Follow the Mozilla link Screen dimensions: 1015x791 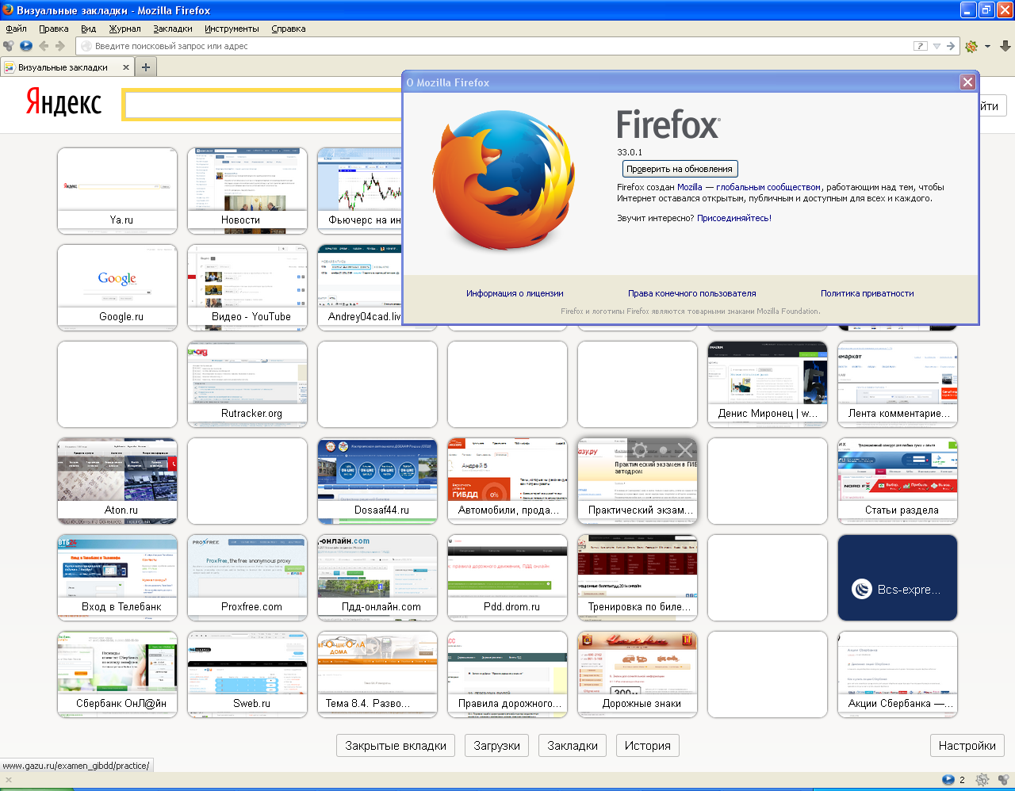coord(690,187)
